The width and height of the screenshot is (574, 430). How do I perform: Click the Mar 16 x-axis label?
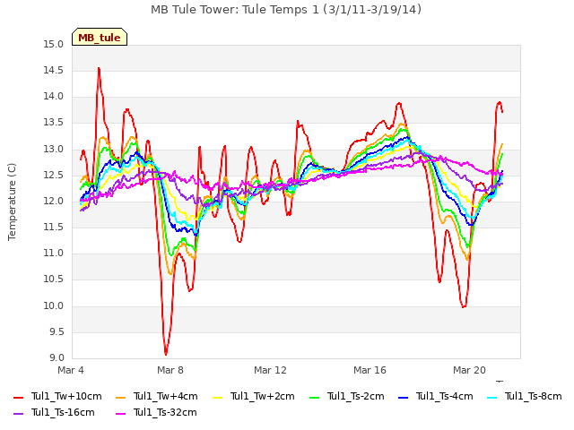coord(370,370)
